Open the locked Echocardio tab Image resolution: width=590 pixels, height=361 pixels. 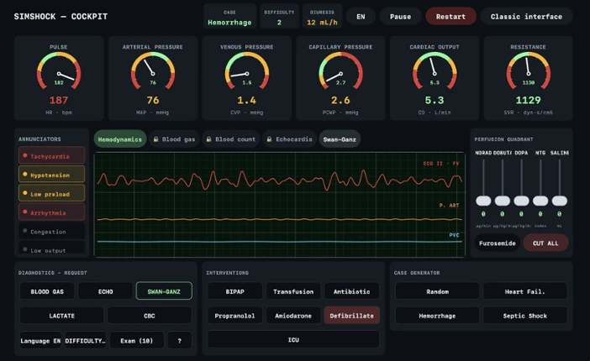pos(289,139)
